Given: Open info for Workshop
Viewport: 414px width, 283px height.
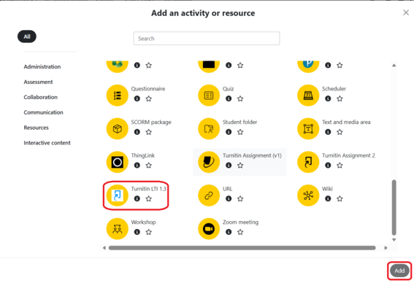Looking at the screenshot, I should pyautogui.click(x=137, y=232).
